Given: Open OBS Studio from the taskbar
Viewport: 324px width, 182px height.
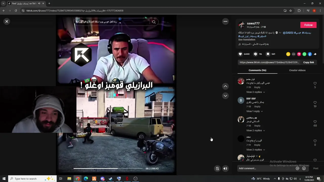Looking at the screenshot, I should tap(135, 179).
